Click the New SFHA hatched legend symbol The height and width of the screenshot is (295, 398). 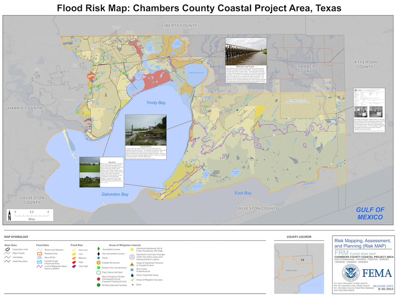coord(39,257)
